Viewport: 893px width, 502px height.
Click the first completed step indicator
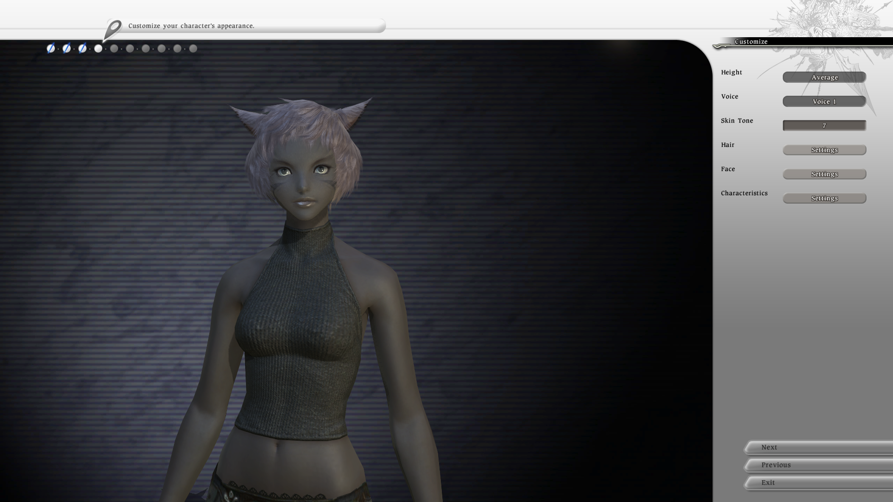click(x=51, y=48)
